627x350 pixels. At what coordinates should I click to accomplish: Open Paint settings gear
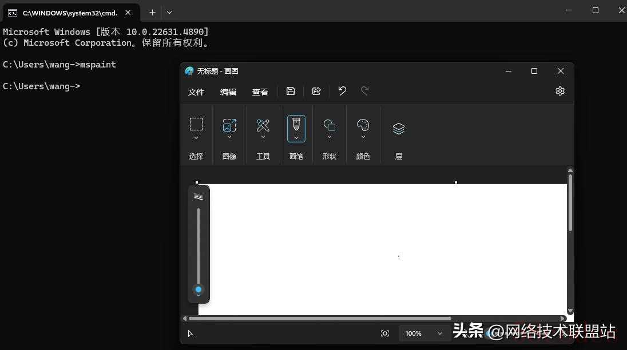click(560, 91)
